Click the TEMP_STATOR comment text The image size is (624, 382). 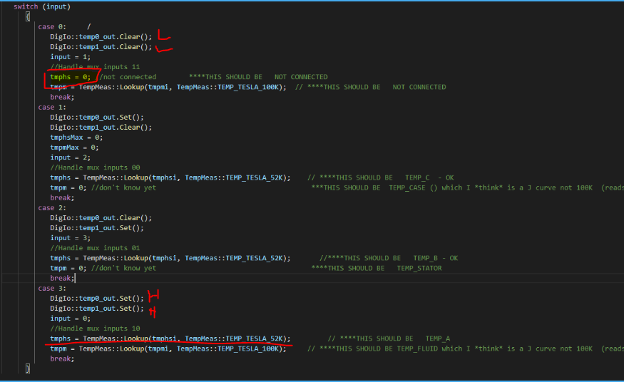coord(419,268)
